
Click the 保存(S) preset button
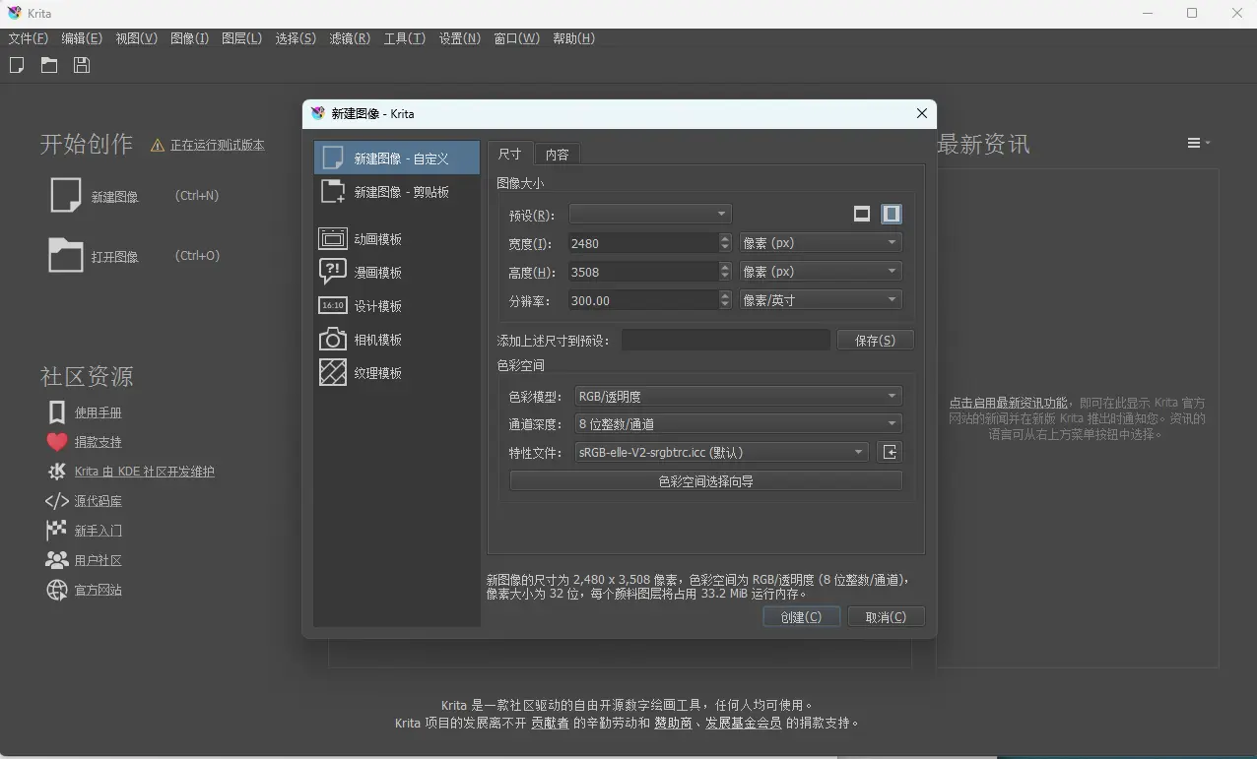[876, 340]
